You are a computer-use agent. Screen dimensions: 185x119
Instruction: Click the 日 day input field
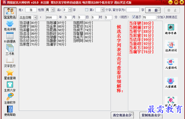point(82,18)
